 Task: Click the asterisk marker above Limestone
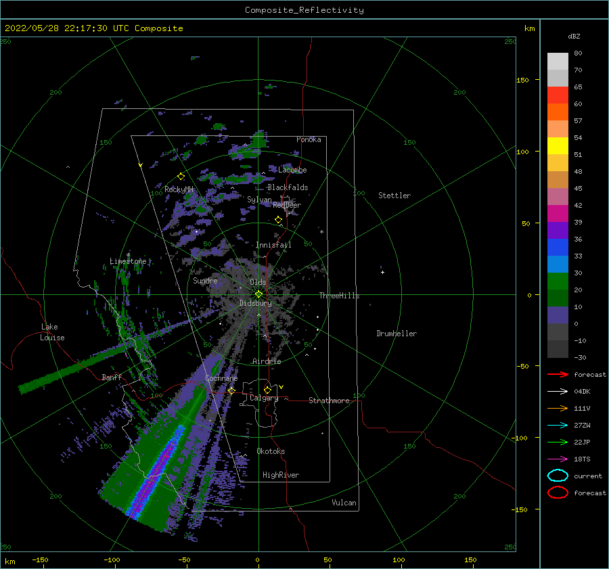click(x=128, y=255)
